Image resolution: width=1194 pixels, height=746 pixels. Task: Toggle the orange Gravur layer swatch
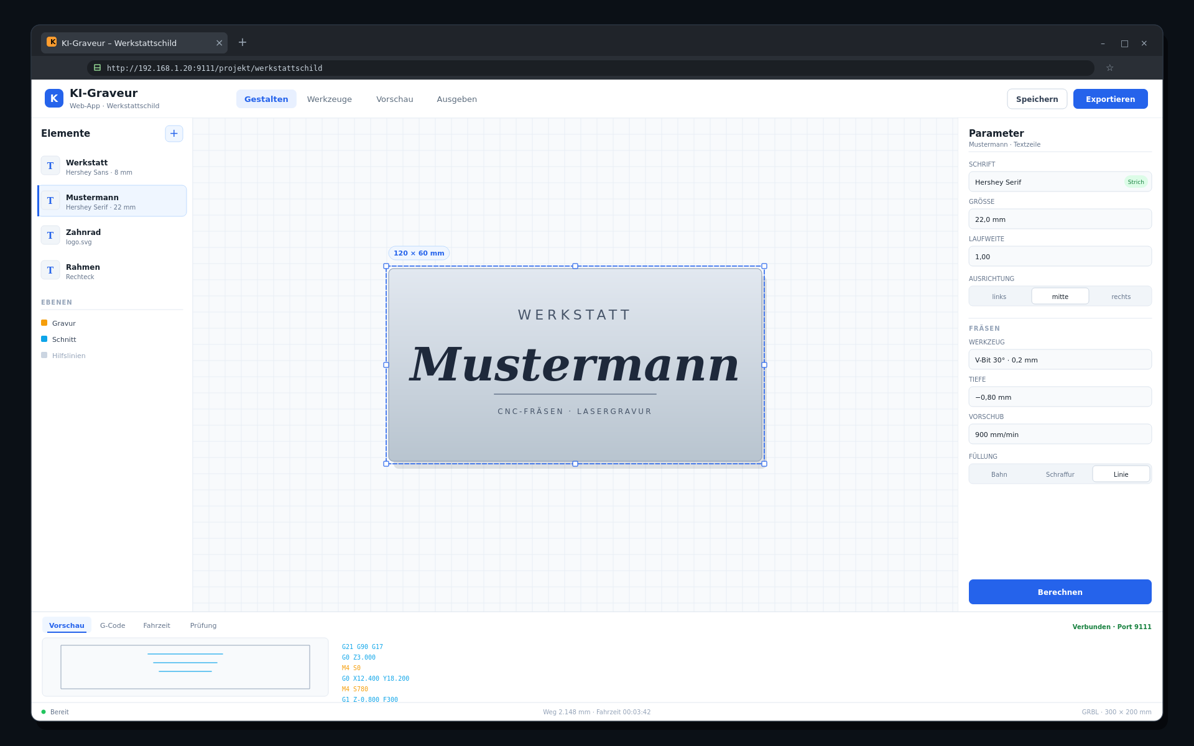pyautogui.click(x=44, y=323)
